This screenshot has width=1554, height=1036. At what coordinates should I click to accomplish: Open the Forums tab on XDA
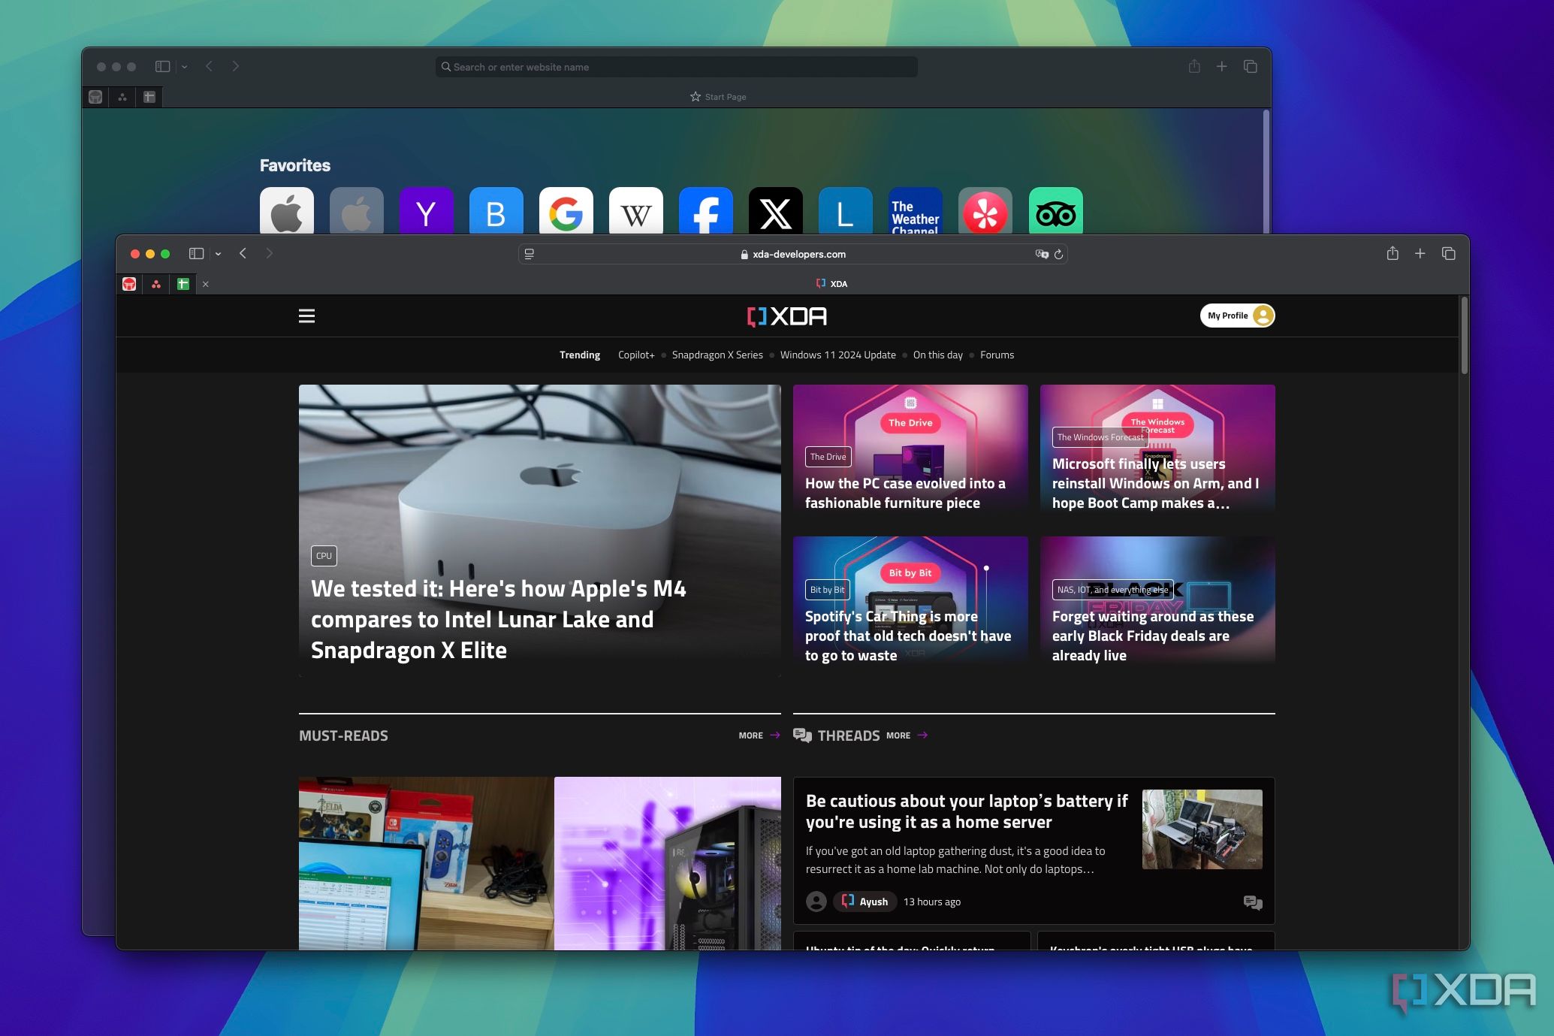tap(996, 354)
